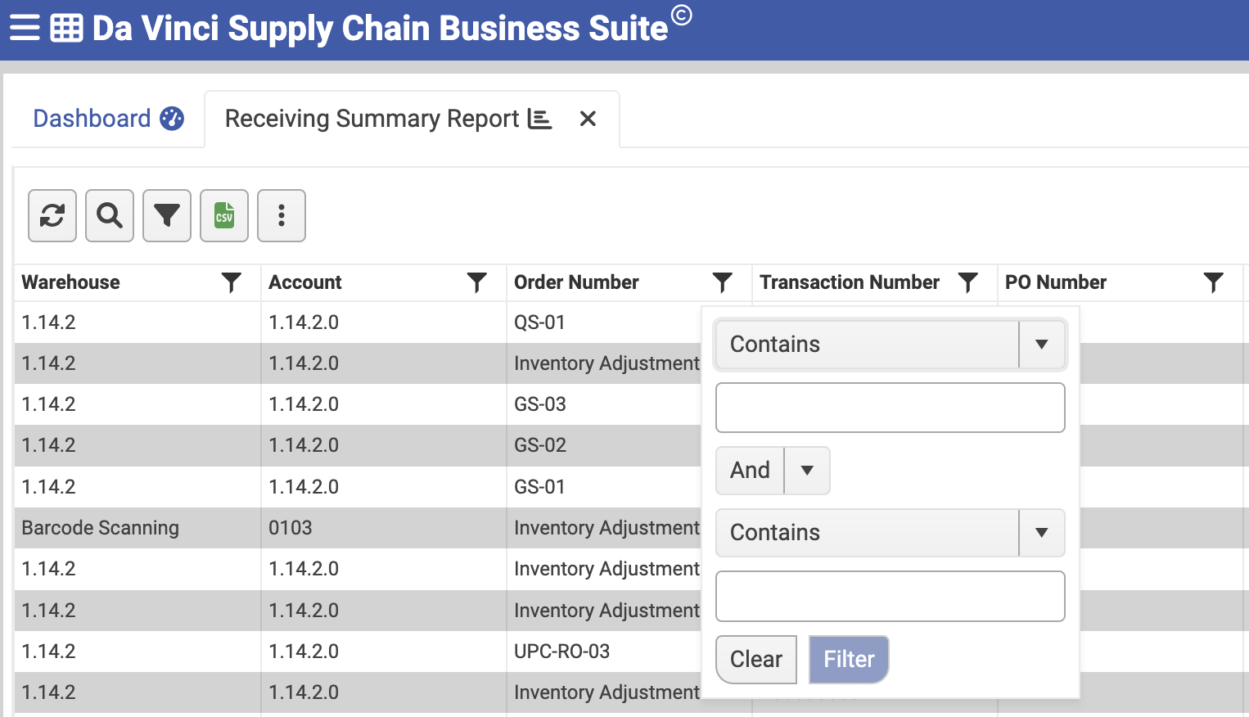Open the search magnifier tool

[110, 216]
